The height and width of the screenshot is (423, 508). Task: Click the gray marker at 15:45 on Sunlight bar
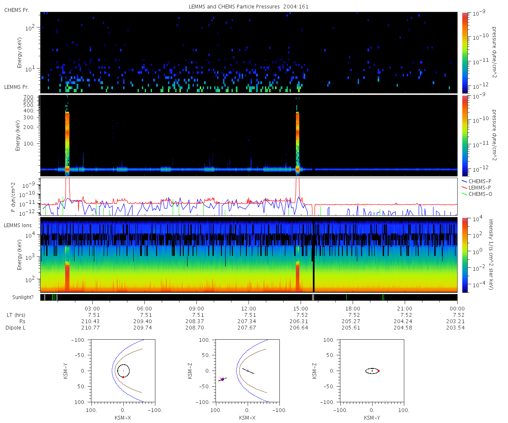coord(313,297)
